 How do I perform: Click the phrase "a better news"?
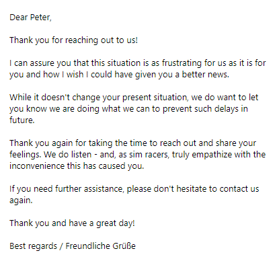(x=202, y=75)
